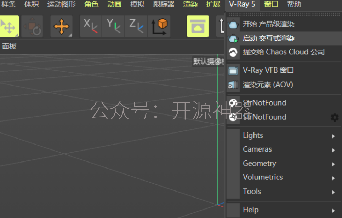This screenshot has height=218, width=342.
Task: Open the 模拟 menu
Action: pyautogui.click(x=137, y=4)
